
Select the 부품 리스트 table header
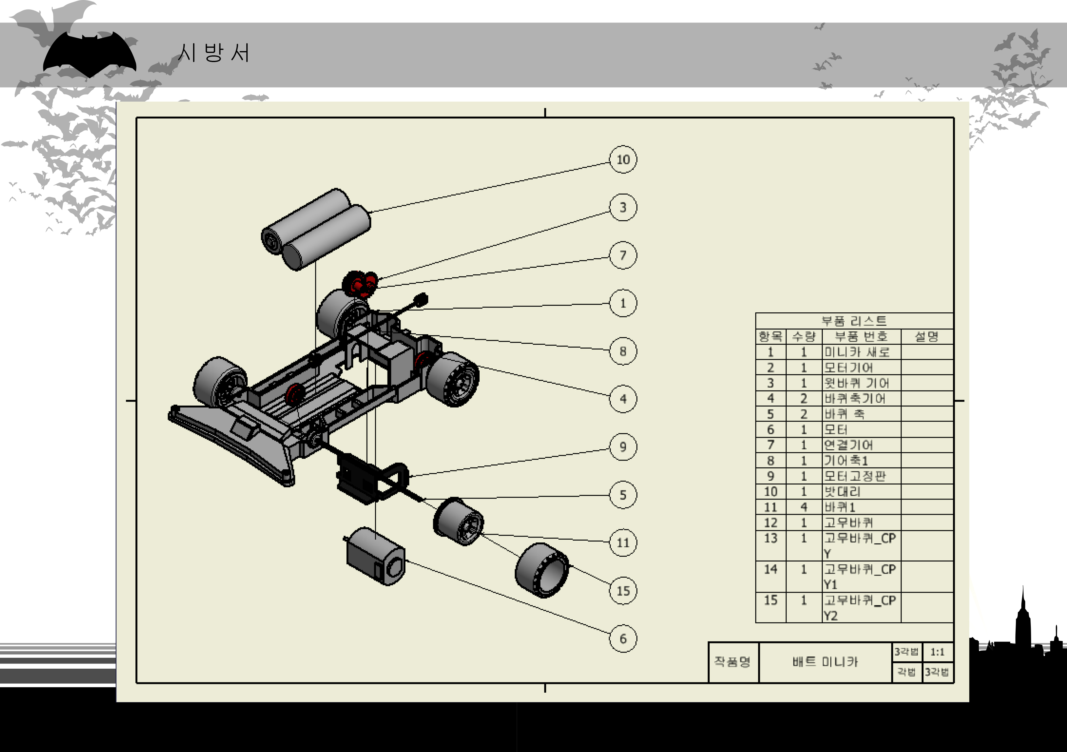854,321
